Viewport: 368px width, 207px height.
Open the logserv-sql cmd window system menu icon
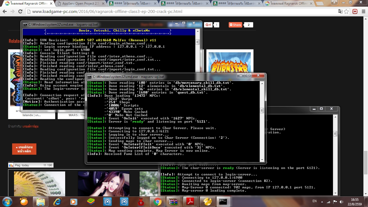[25, 25]
